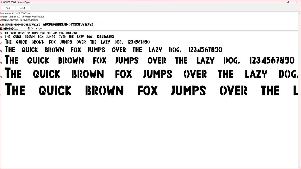Click the Install button
301x169 pixels.
coord(22,8)
